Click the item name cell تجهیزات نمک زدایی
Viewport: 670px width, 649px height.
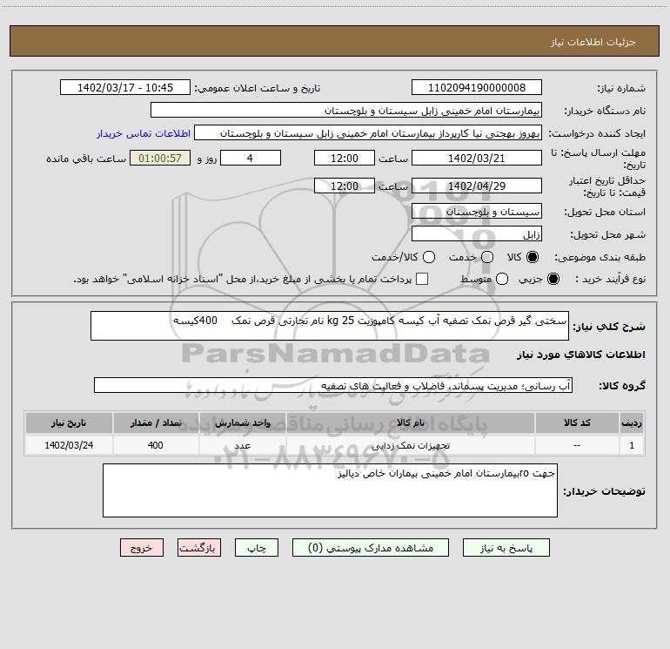point(411,445)
